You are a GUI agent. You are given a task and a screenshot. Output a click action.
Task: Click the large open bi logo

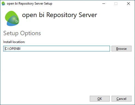coord(12,18)
